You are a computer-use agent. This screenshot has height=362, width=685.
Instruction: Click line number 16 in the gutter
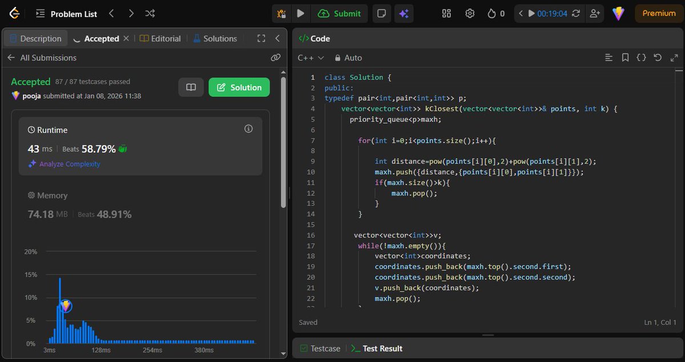tap(311, 235)
